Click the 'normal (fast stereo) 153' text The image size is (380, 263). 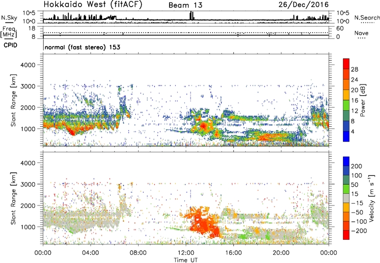82,47
